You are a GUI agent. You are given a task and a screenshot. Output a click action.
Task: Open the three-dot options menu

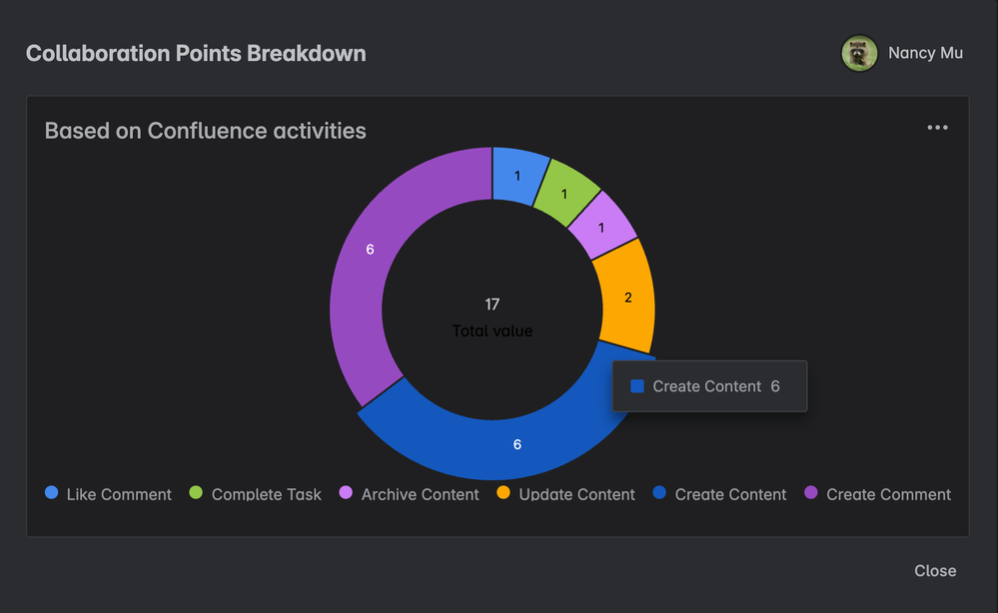pos(937,127)
